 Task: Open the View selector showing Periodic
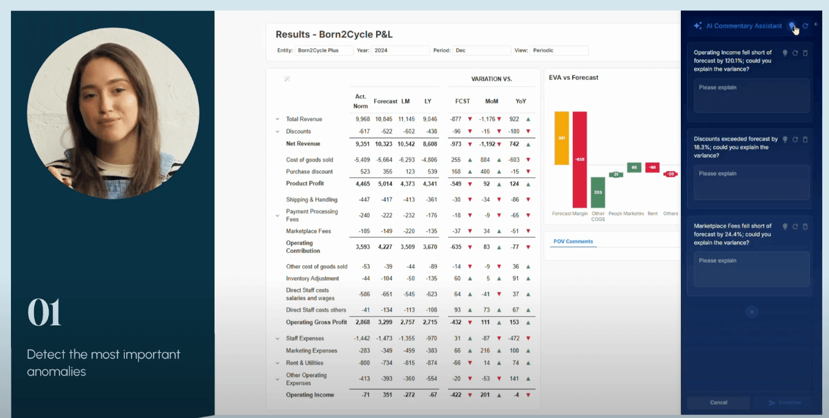559,51
